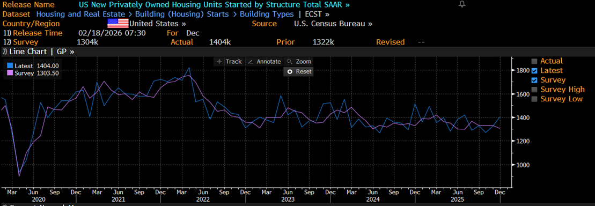
Task: Click the Prior value 1322k
Action: (324, 42)
